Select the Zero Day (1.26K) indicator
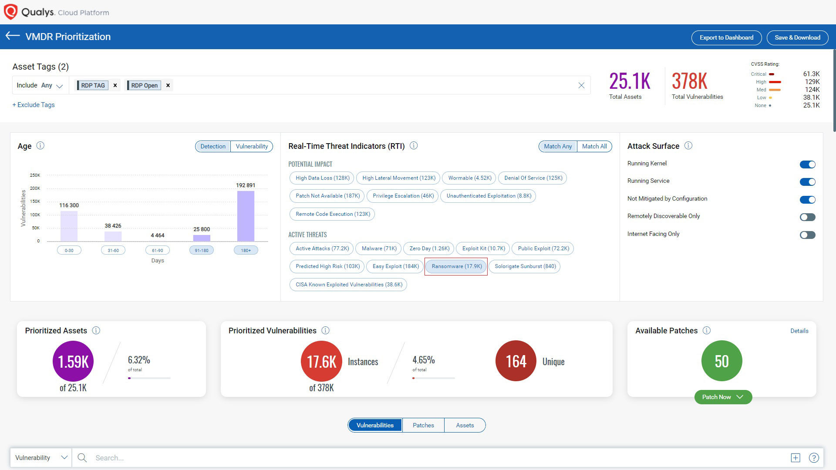836x470 pixels. pos(429,248)
